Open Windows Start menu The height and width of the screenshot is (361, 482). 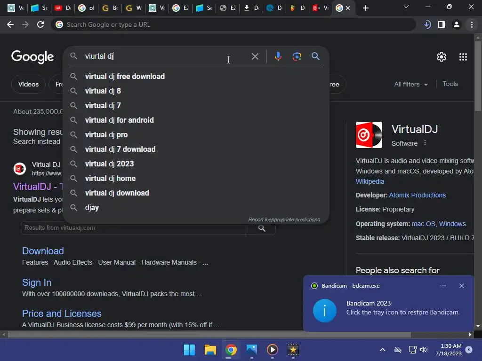(189, 350)
